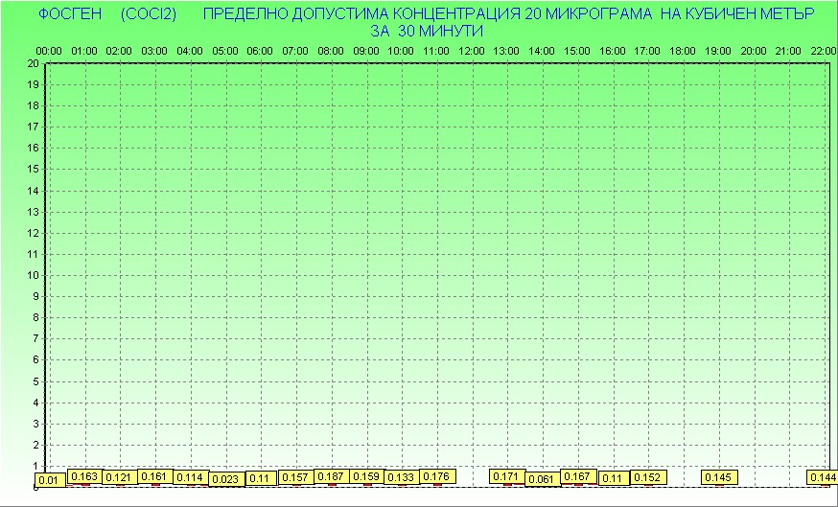Select the 0.171 value label
This screenshot has width=838, height=507.
(506, 476)
